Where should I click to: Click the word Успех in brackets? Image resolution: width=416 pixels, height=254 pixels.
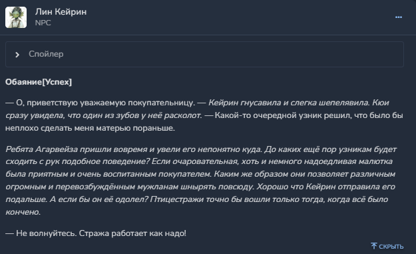[57, 82]
